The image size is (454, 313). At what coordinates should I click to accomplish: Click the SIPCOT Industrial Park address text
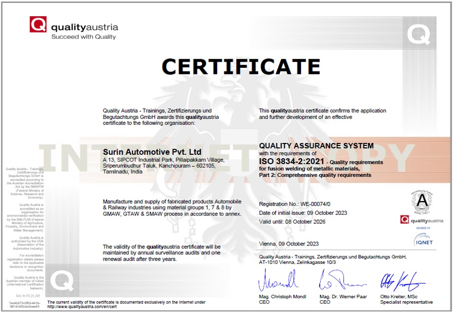click(x=163, y=160)
